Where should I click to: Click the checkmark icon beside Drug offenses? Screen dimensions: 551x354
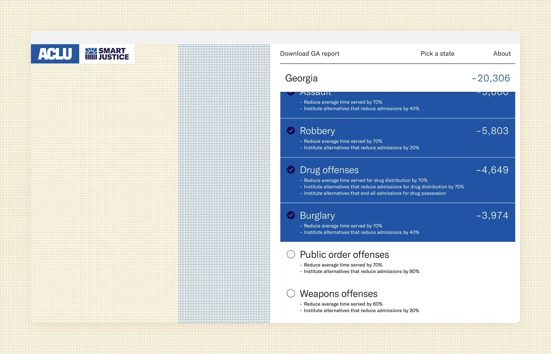coord(291,170)
